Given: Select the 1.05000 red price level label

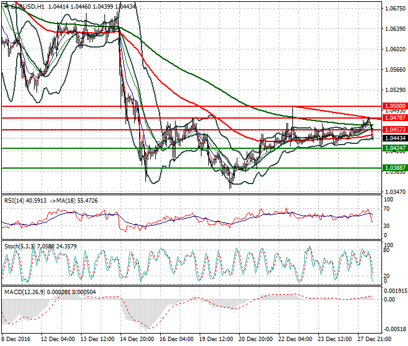Looking at the screenshot, I should click(395, 106).
